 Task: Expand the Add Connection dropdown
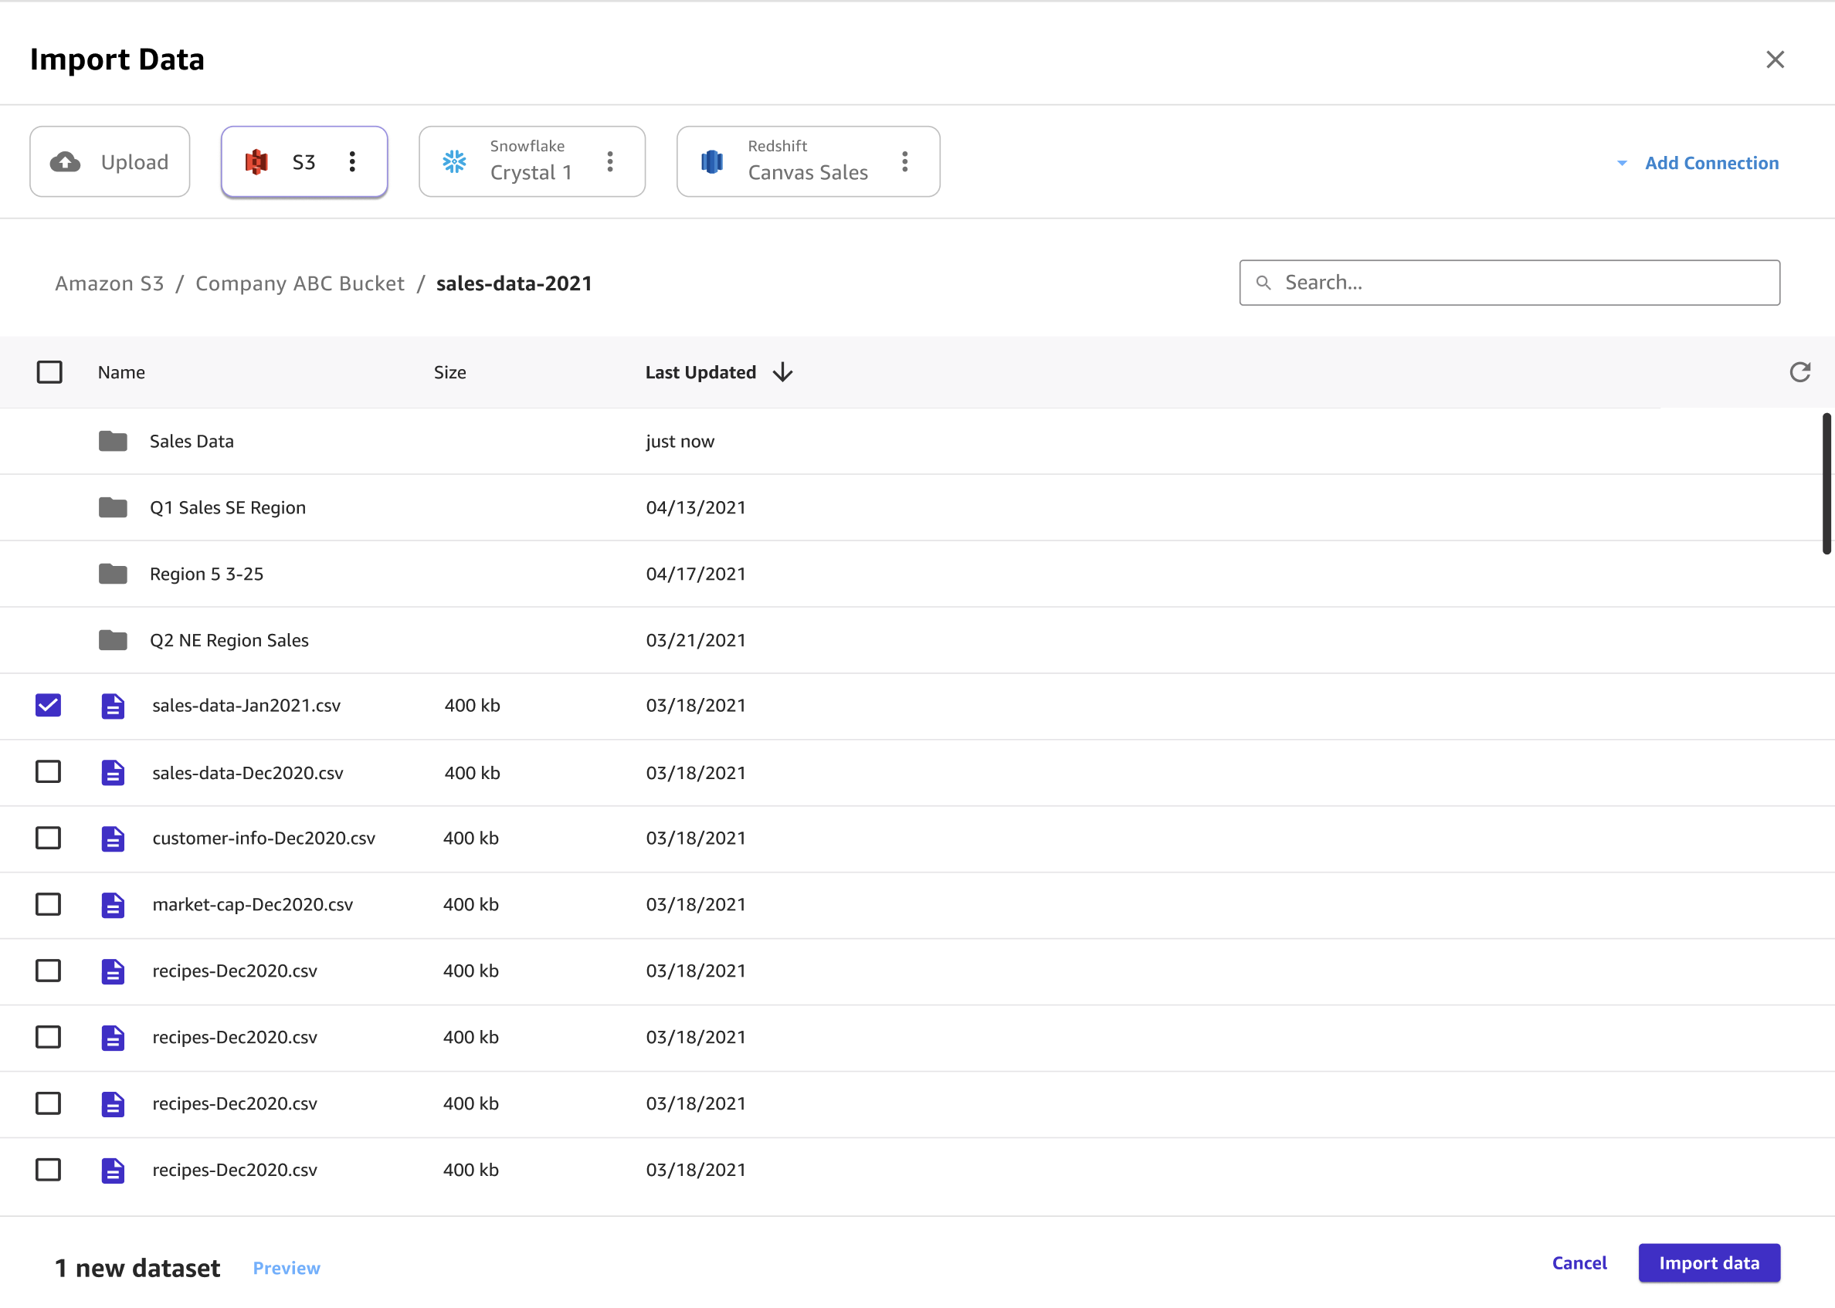coord(1698,163)
